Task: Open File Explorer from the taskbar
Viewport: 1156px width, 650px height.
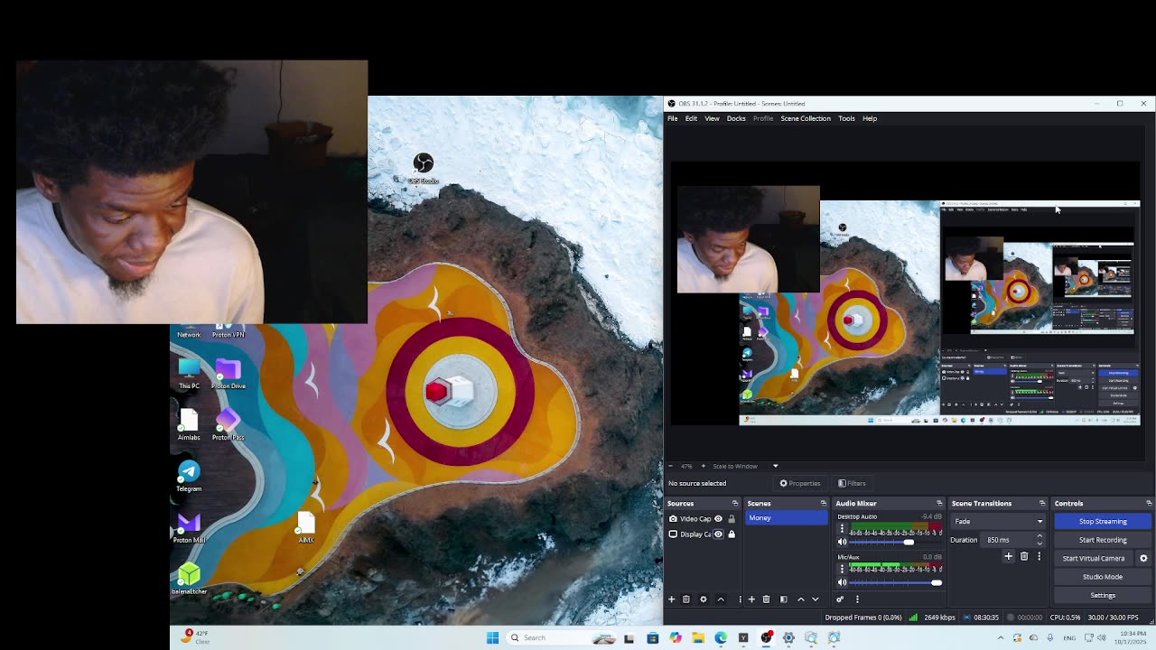Action: [x=698, y=637]
